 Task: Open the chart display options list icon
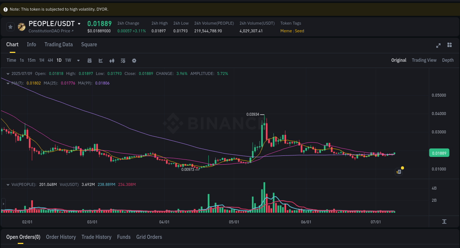[123, 60]
